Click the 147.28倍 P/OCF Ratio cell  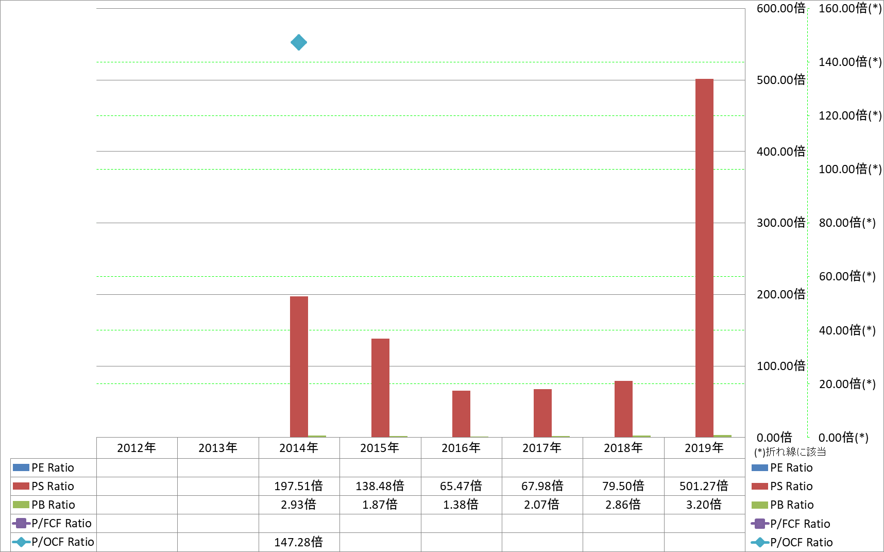tap(299, 542)
